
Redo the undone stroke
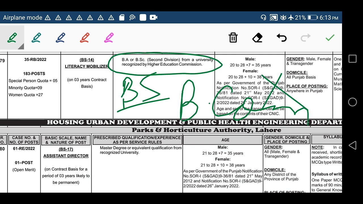click(x=306, y=38)
